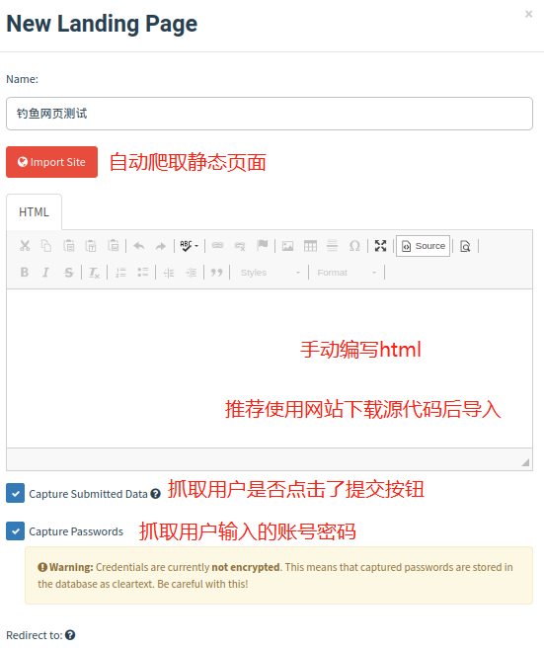
Task: Maximize the editor with fullscreen icon
Action: point(380,246)
